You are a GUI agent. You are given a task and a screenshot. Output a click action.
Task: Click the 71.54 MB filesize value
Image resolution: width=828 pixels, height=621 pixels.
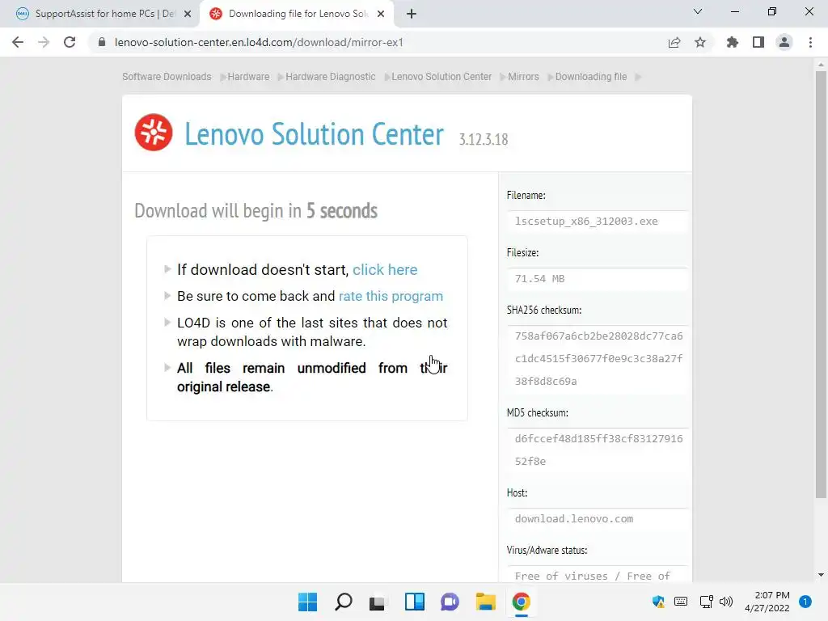pyautogui.click(x=539, y=279)
